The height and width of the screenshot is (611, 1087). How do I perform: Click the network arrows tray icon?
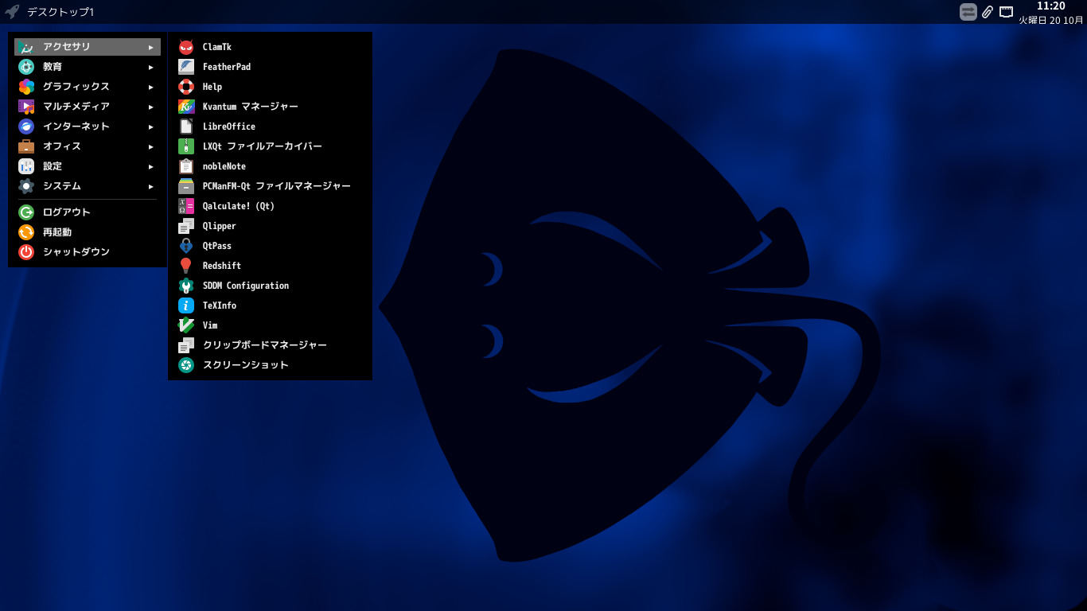pos(968,12)
